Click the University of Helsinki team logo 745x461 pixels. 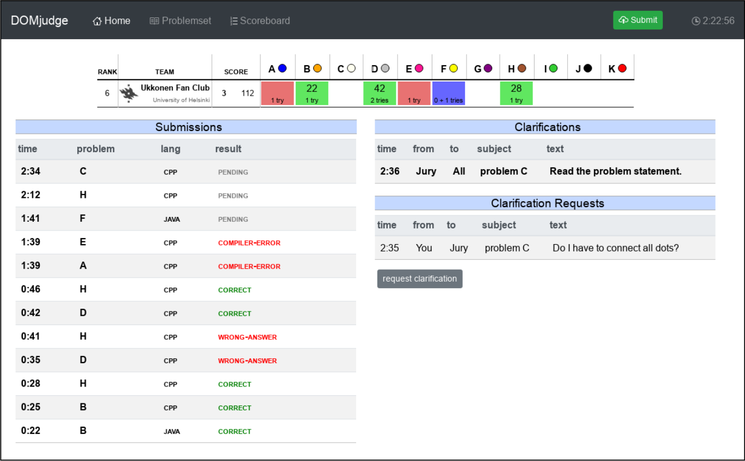[x=129, y=94]
